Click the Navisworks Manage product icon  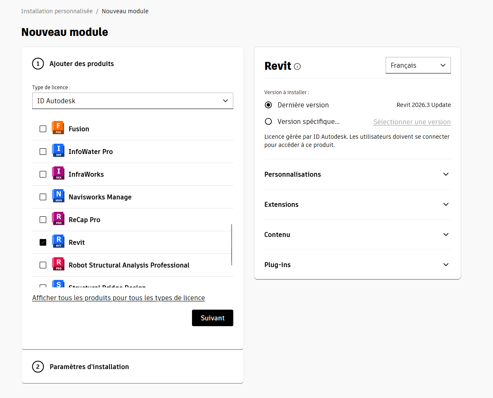58,196
